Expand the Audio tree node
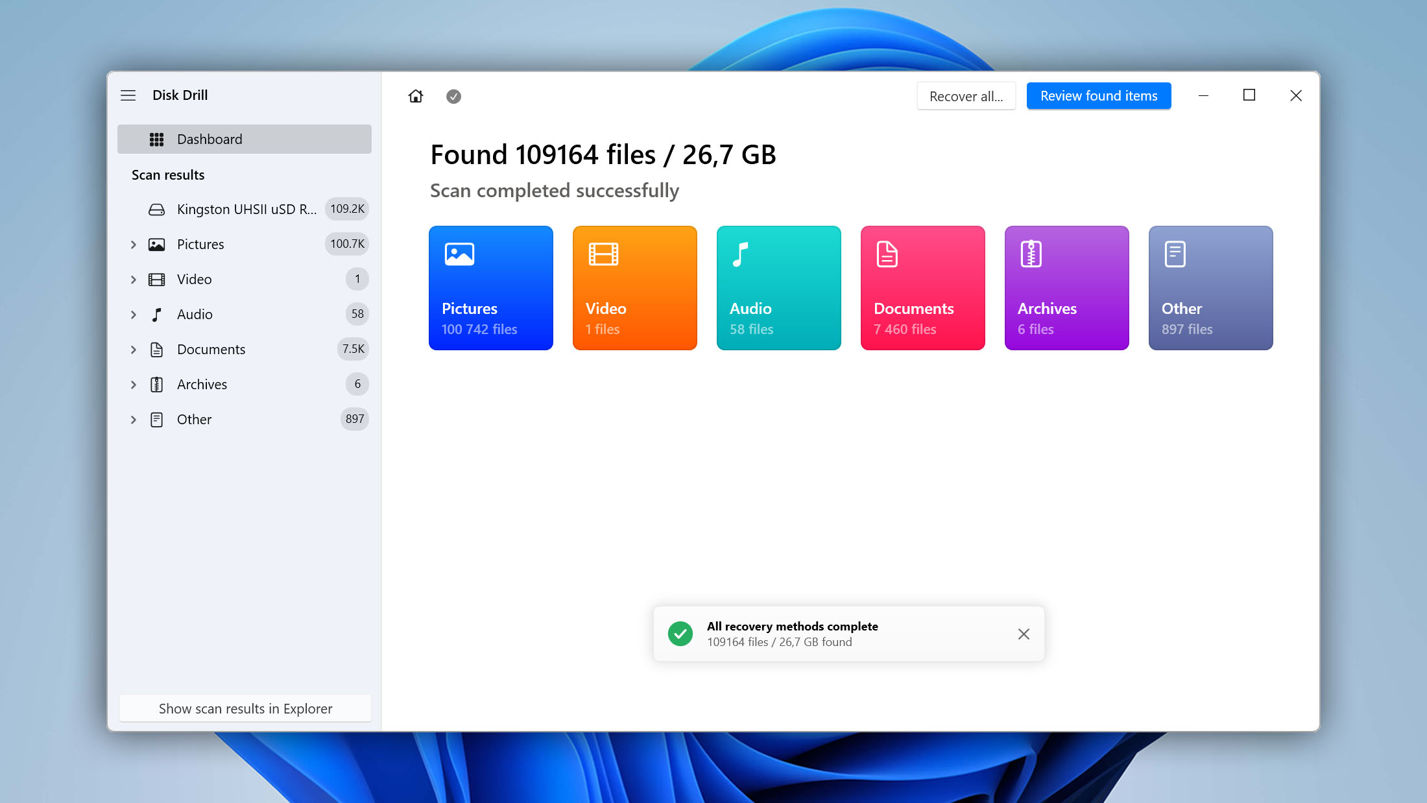 pos(134,315)
